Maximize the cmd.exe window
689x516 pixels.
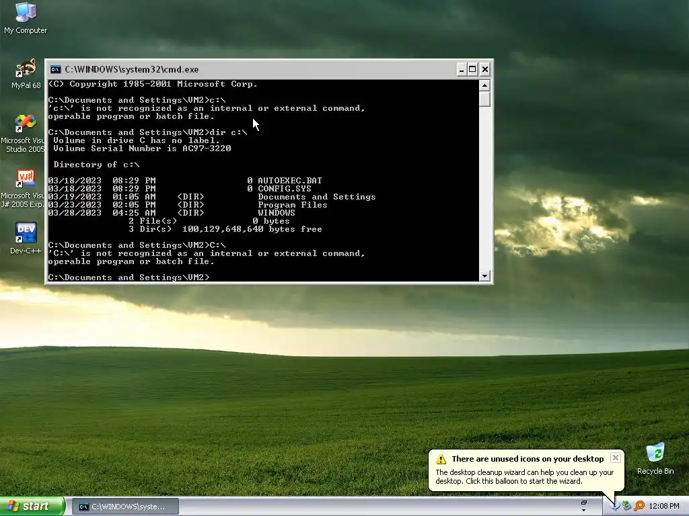[x=472, y=69]
